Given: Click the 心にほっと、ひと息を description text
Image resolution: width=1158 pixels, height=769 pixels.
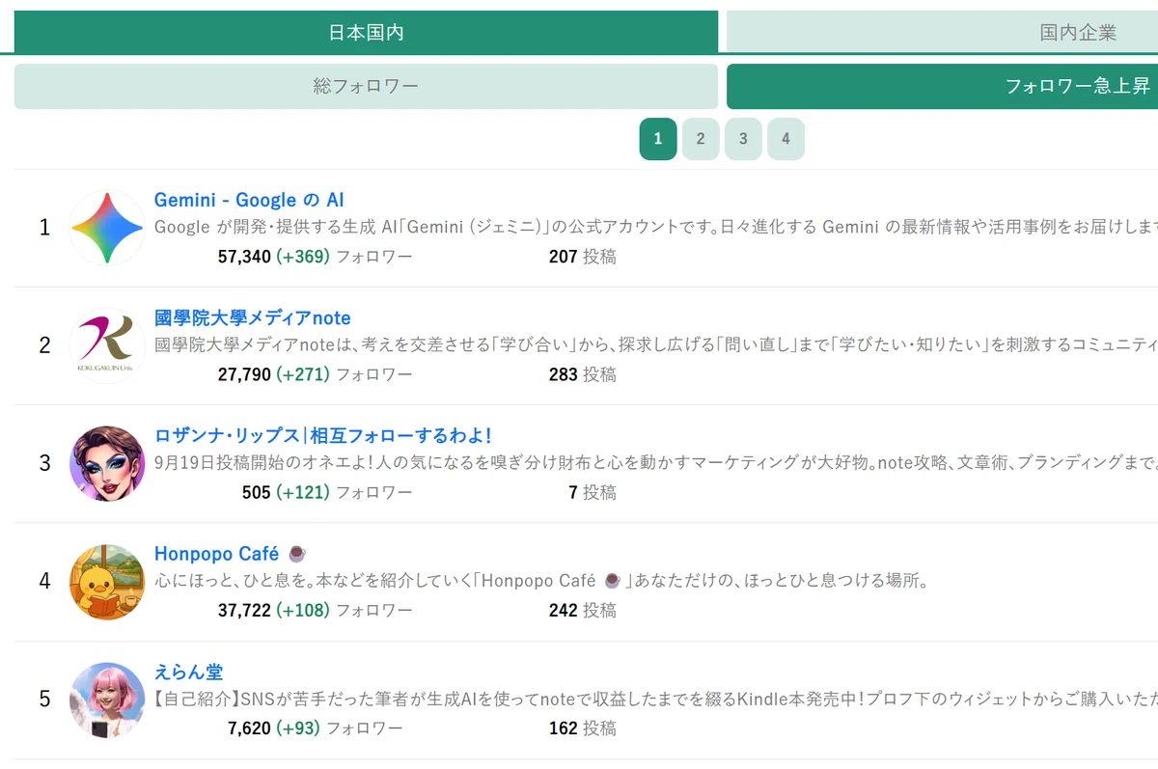Looking at the screenshot, I should click(x=541, y=581).
